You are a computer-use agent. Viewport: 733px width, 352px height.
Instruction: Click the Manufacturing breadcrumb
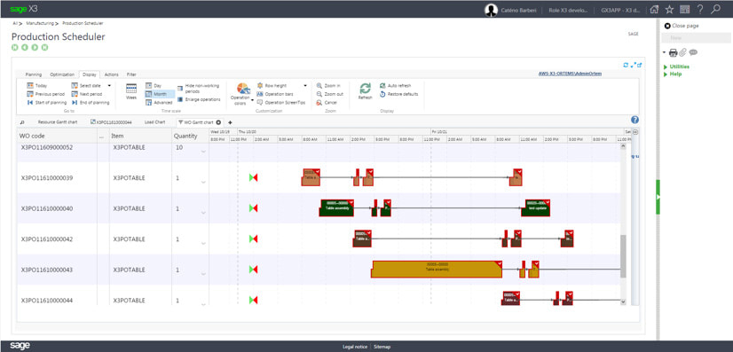tap(39, 23)
